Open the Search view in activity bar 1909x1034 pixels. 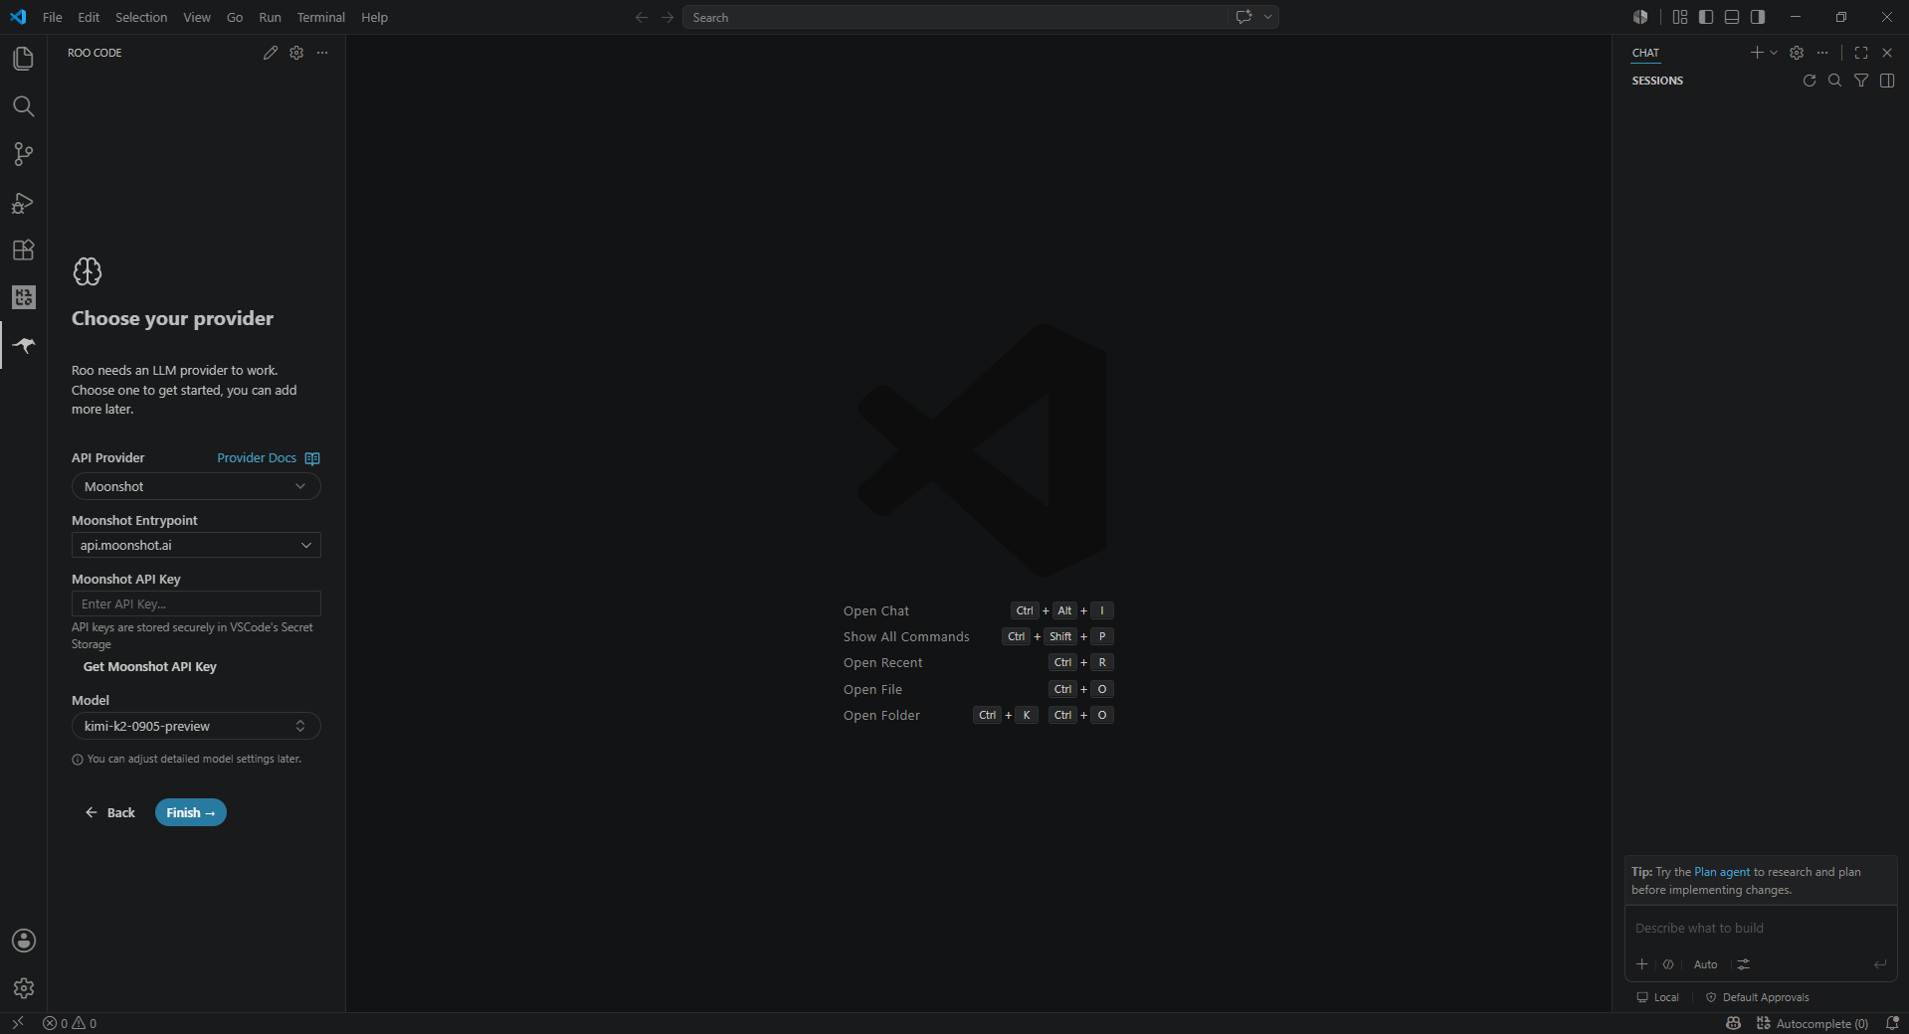(23, 106)
